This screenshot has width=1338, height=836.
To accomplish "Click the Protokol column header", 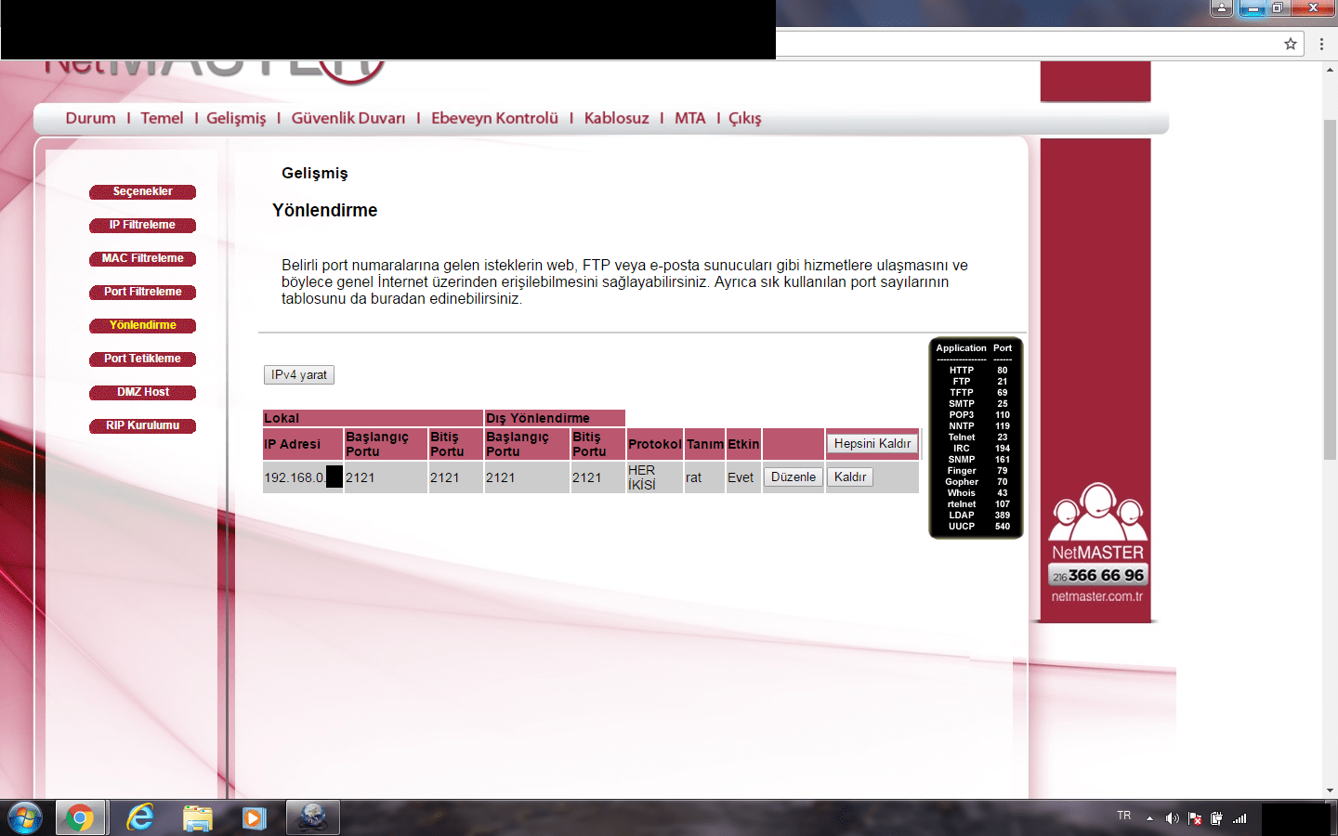I will (x=654, y=444).
